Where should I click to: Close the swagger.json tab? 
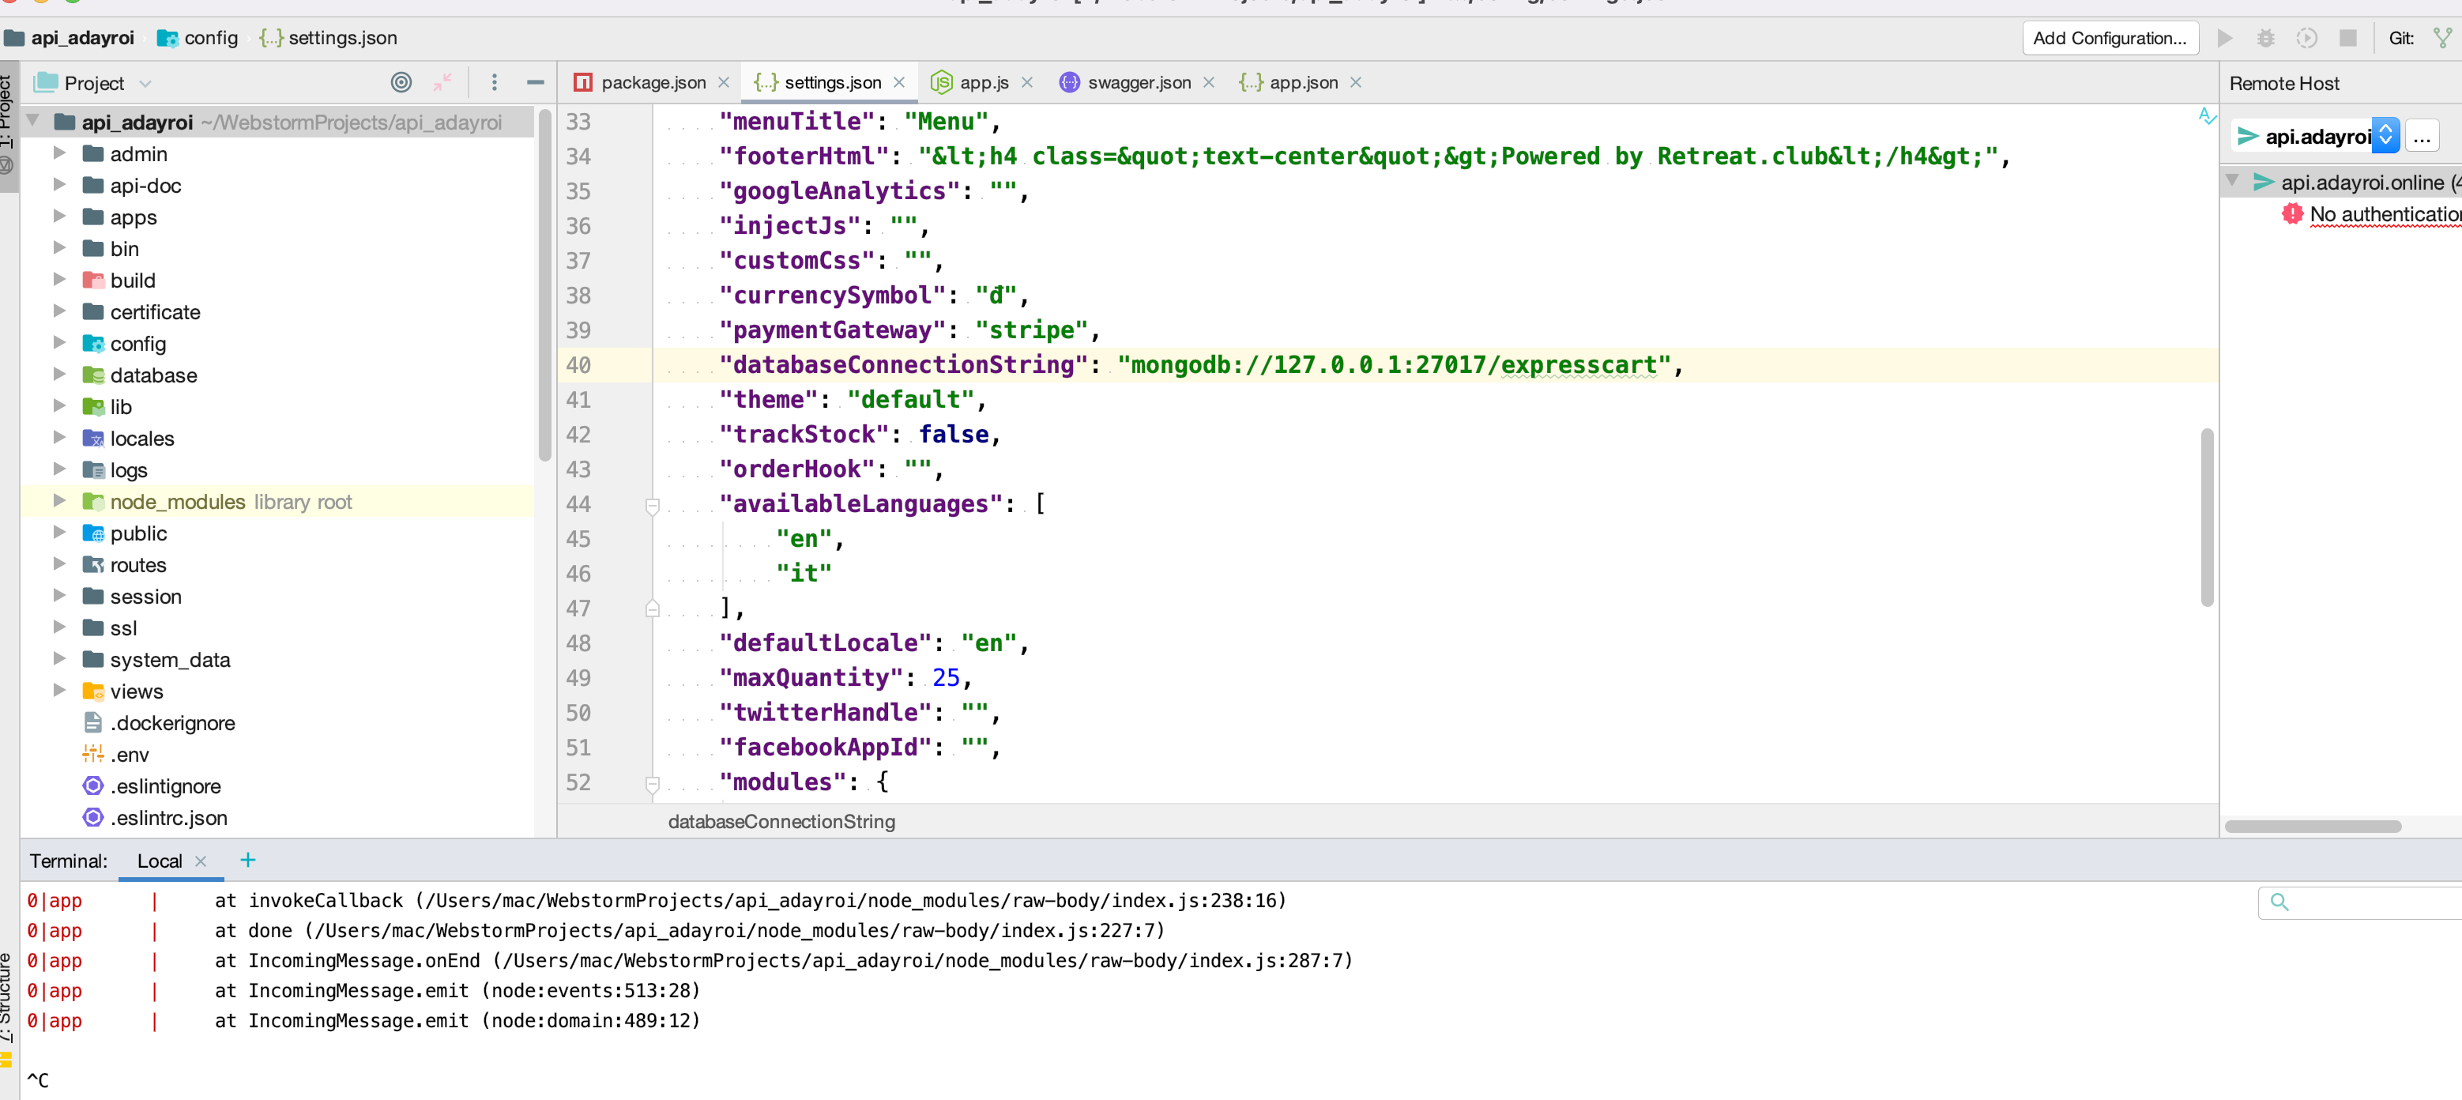(1209, 83)
